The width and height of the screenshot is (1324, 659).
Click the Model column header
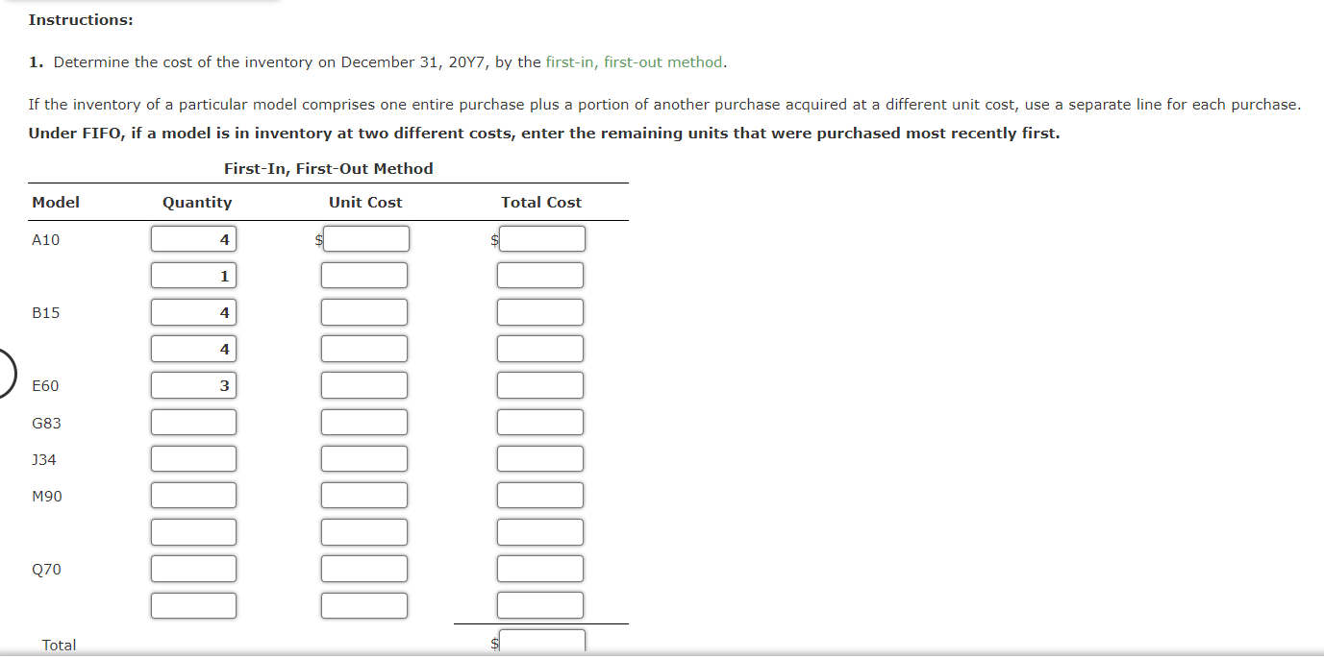click(55, 202)
